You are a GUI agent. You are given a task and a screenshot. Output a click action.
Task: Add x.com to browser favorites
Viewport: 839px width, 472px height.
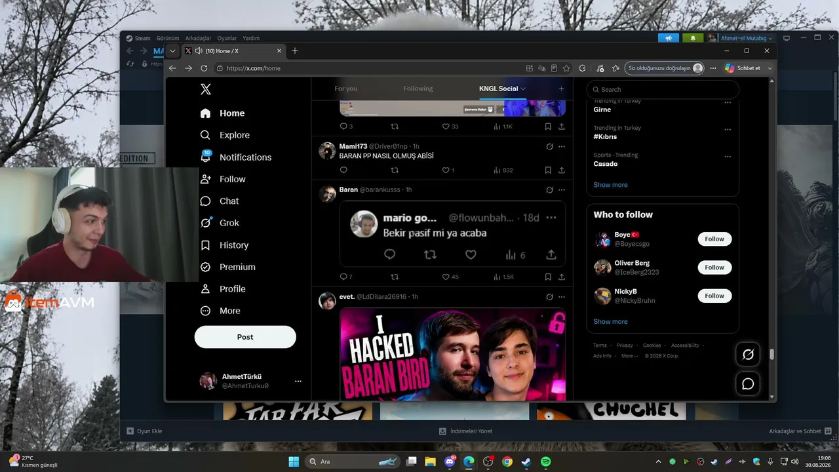coord(565,68)
